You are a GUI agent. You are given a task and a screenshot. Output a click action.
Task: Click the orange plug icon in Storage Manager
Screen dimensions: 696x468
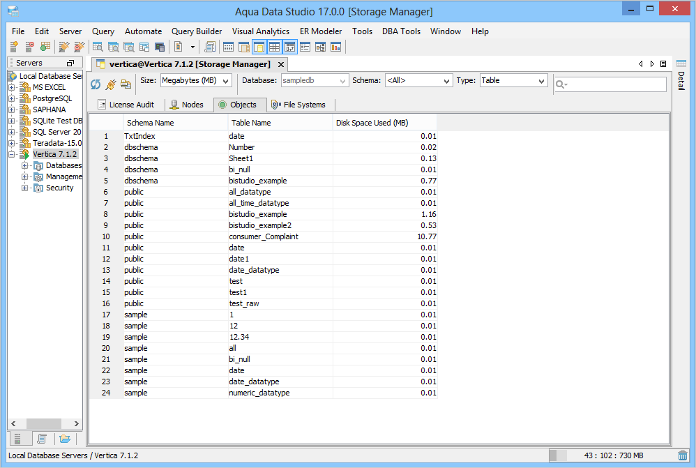[x=111, y=84]
